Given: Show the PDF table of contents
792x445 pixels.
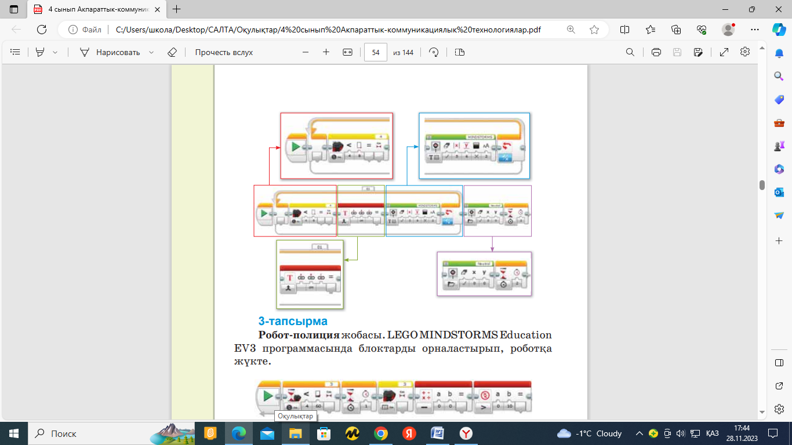Looking at the screenshot, I should pyautogui.click(x=16, y=52).
